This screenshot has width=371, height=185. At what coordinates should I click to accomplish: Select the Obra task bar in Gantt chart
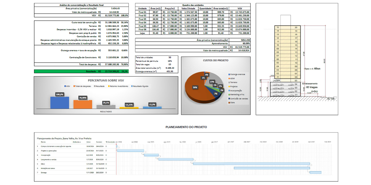pyautogui.click(x=251, y=163)
